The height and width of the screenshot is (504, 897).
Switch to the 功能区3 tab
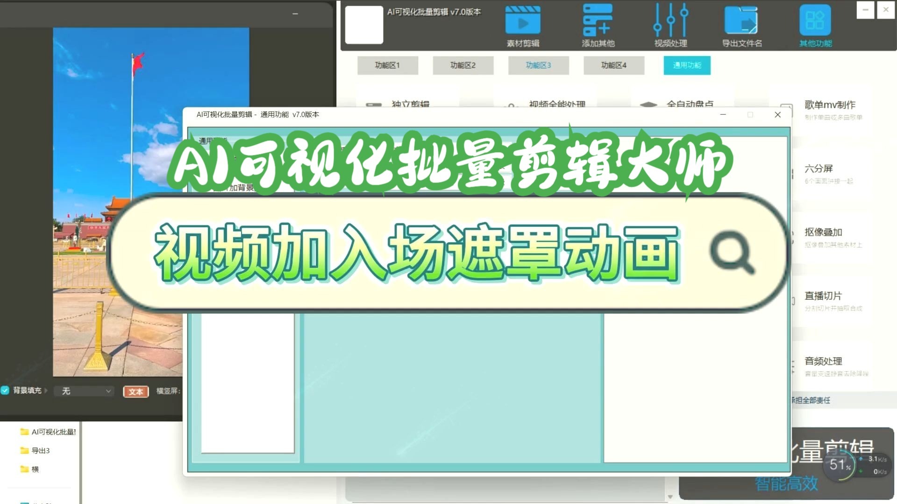point(538,65)
